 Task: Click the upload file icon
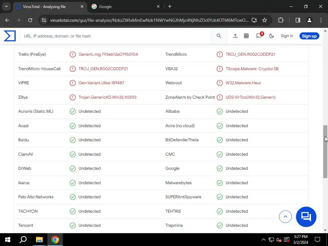235,36
